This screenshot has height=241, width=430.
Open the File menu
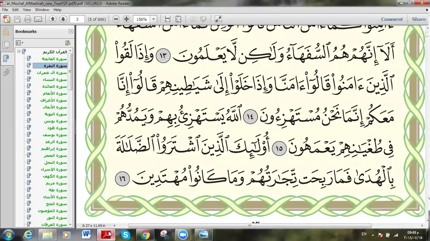(5, 10)
